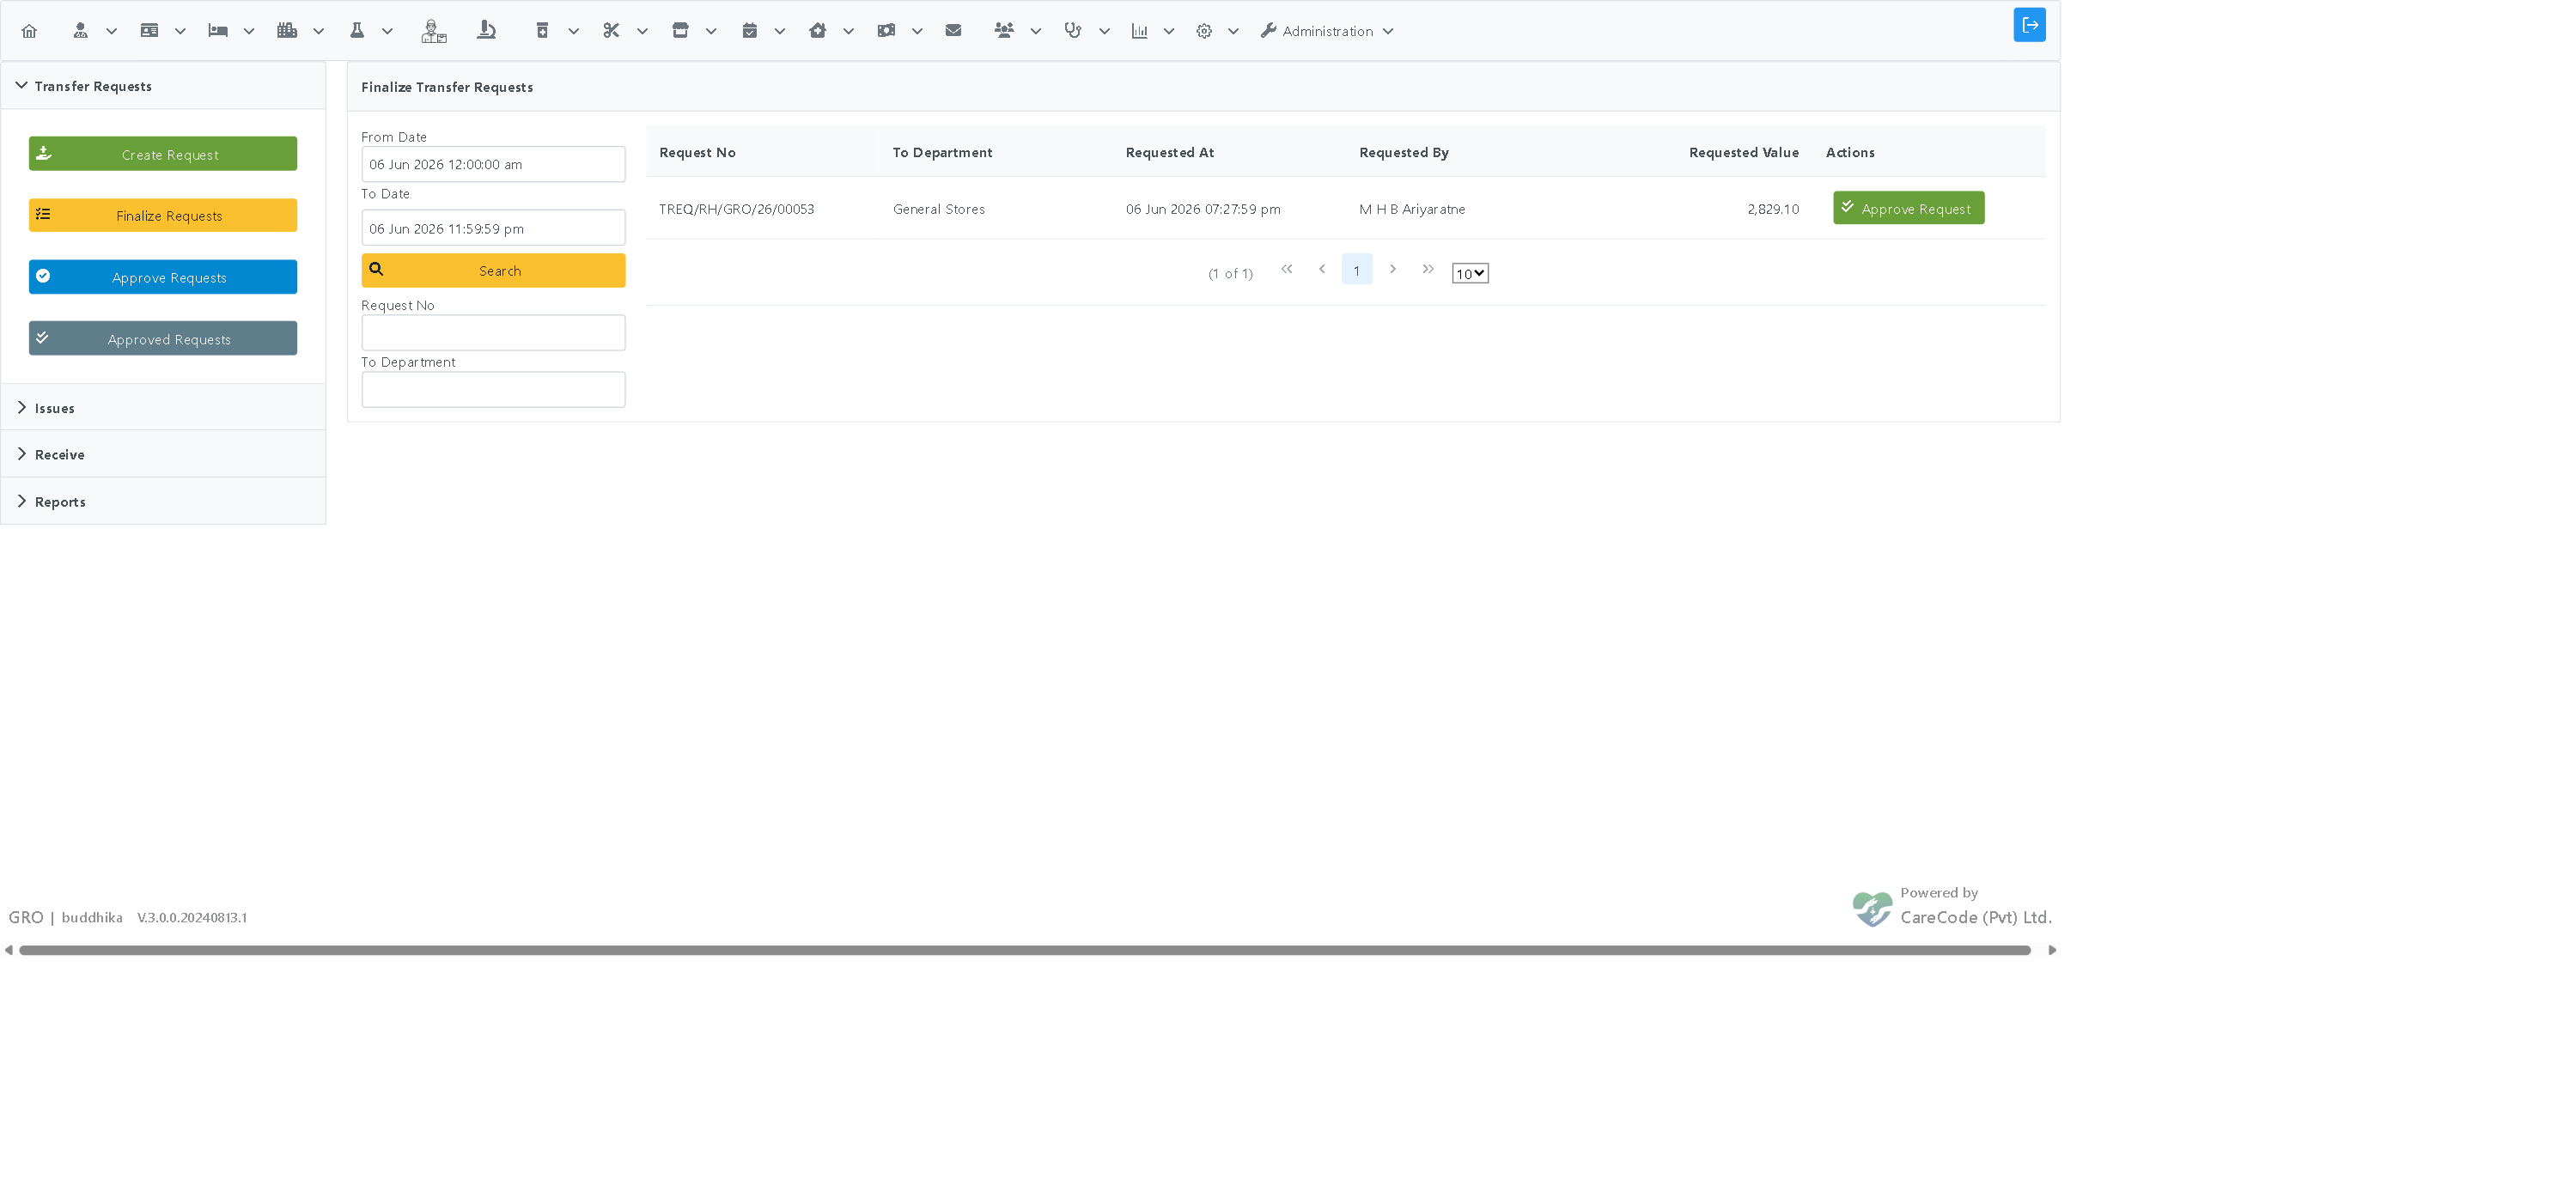
Task: Open the Administration menu
Action: click(x=1326, y=31)
